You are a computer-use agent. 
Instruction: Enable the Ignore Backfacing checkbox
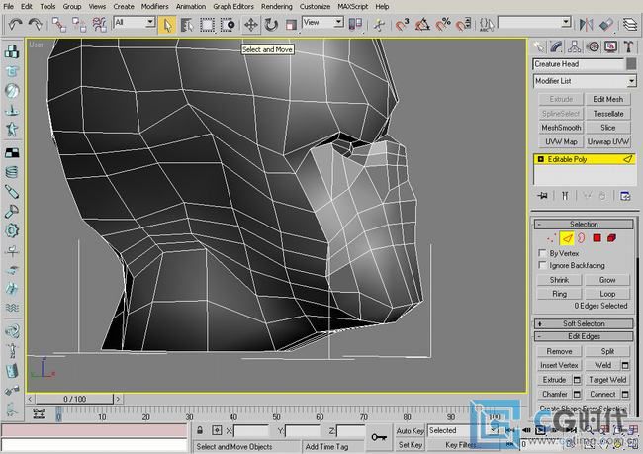point(542,265)
